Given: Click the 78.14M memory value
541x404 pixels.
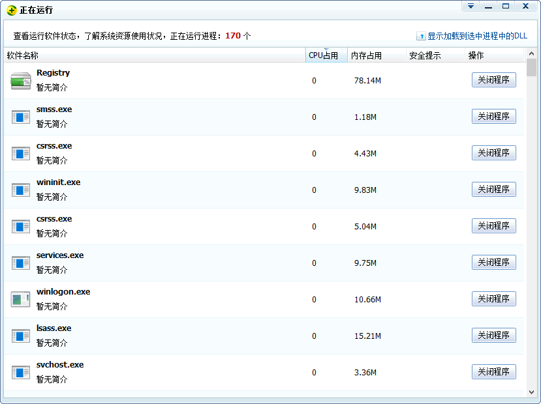Looking at the screenshot, I should 367,81.
